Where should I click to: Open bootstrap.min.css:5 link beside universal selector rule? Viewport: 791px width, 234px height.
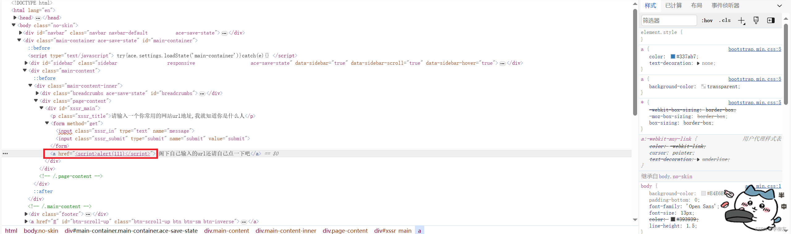tap(755, 103)
